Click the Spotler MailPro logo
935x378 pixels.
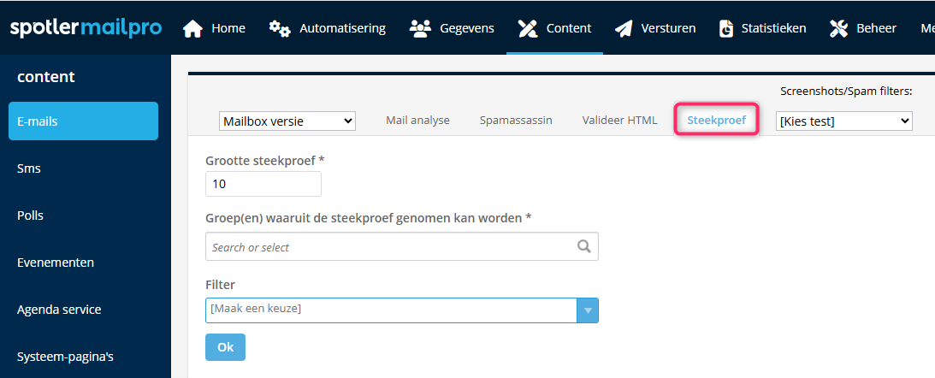coord(86,28)
